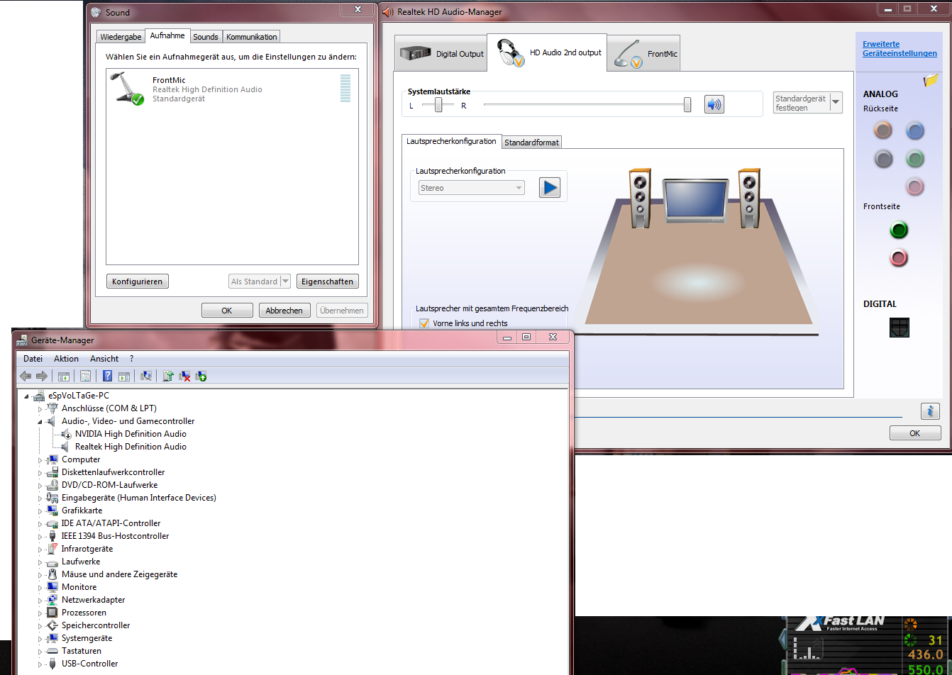This screenshot has height=675, width=952.
Task: Click TV monitor in speaker room illustration
Action: pos(695,201)
